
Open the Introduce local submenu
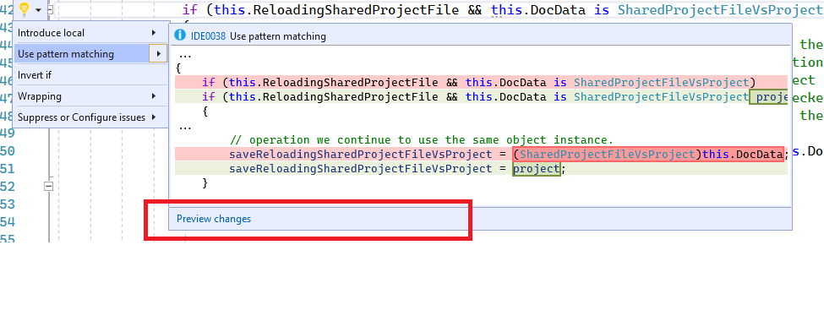click(90, 33)
